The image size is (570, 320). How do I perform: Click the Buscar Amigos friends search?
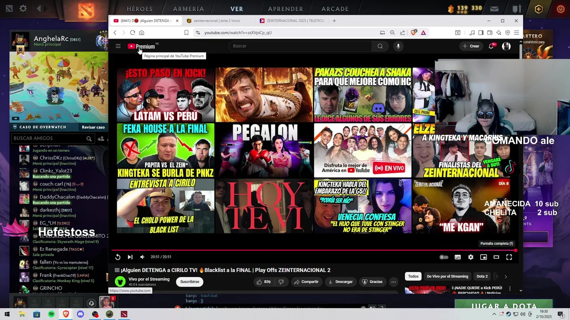(52, 138)
